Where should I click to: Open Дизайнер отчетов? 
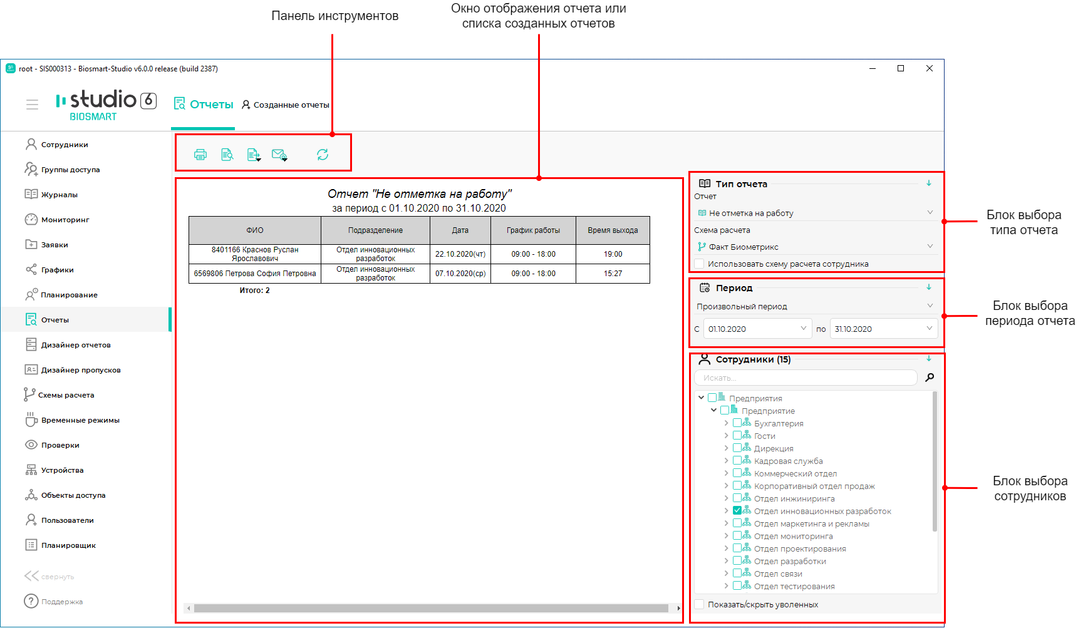(x=76, y=345)
